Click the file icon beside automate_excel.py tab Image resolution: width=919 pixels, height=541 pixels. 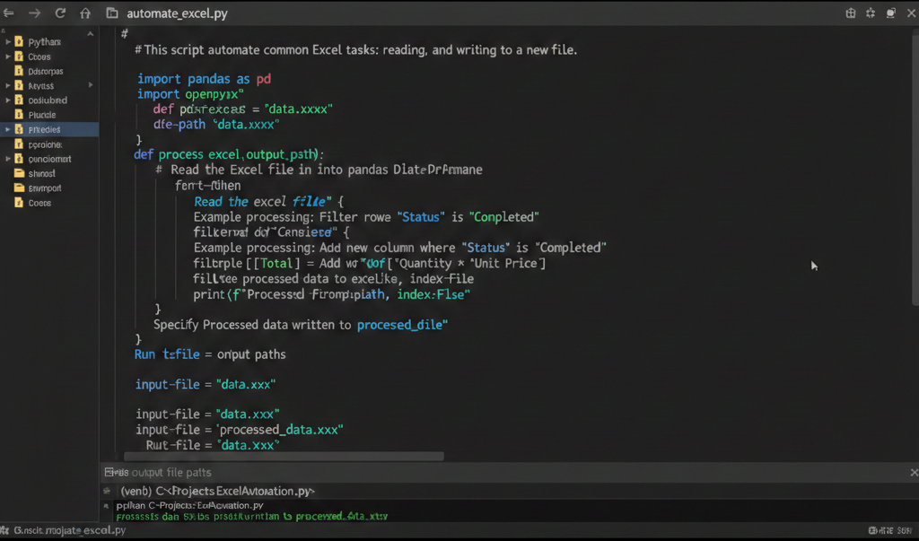pyautogui.click(x=110, y=13)
